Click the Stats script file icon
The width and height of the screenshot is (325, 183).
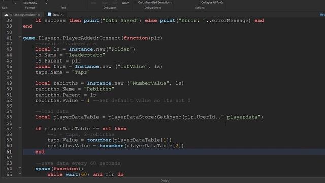click(49, 15)
